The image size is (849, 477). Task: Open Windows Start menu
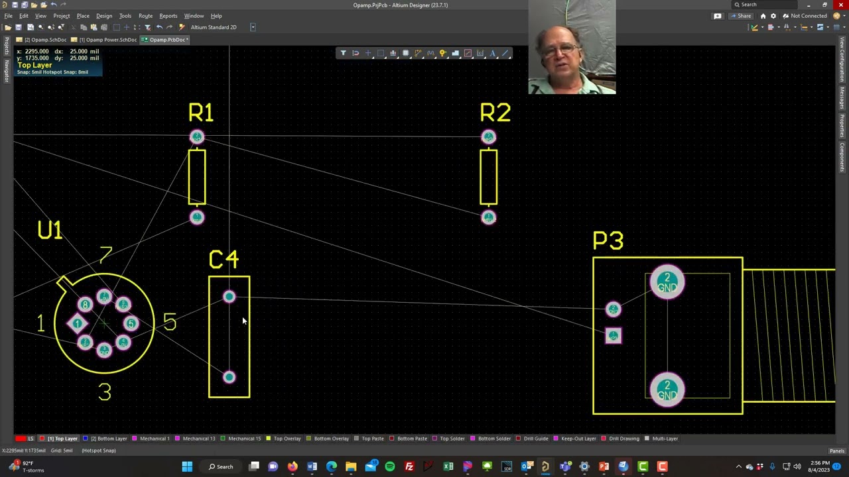(187, 467)
